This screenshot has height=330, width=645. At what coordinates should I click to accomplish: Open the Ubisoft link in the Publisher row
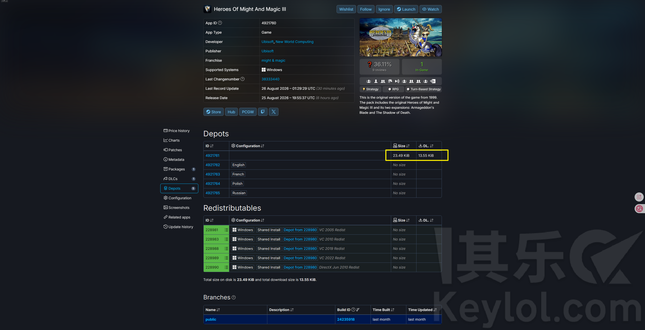pyautogui.click(x=268, y=51)
